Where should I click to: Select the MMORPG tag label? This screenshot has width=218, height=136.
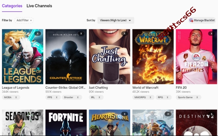[140, 97]
